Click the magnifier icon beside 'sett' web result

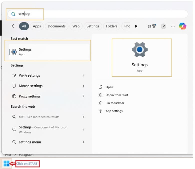(x=14, y=117)
